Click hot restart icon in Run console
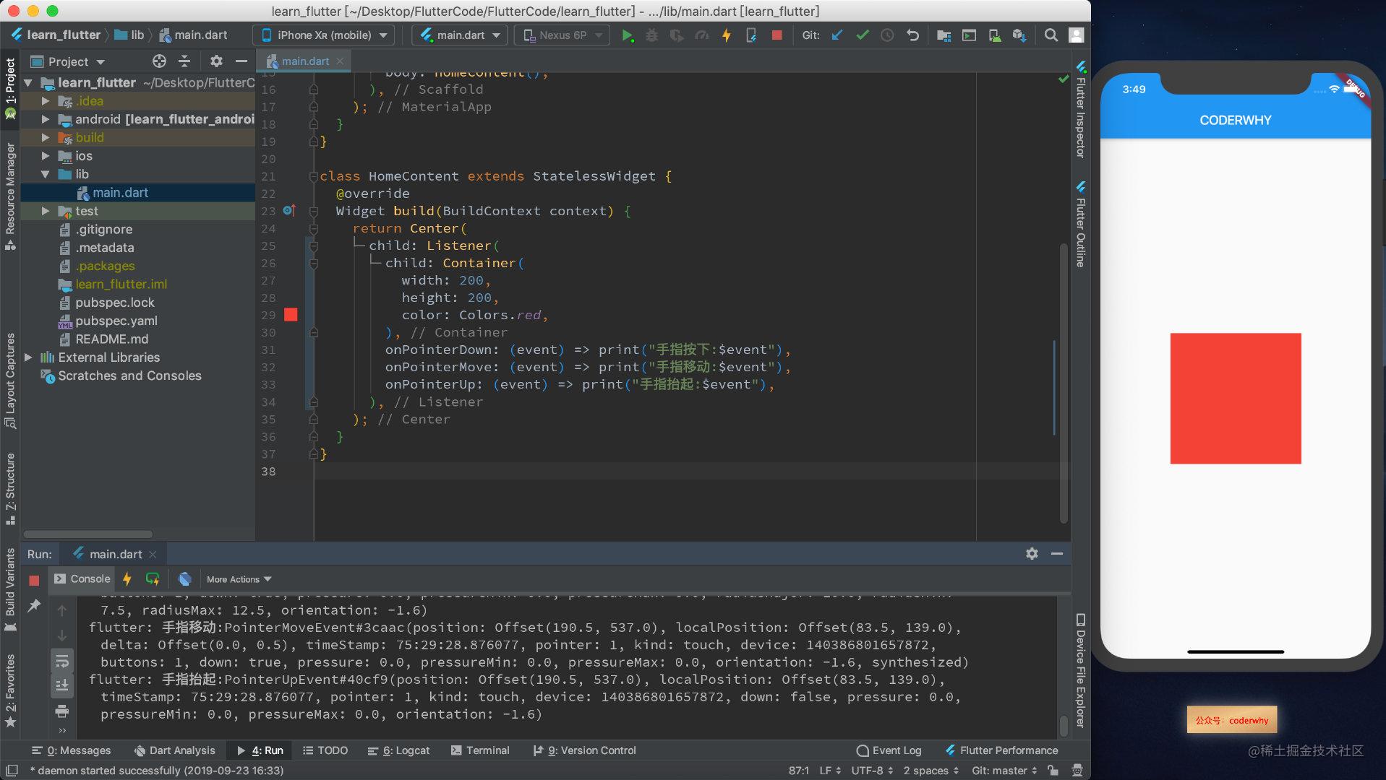Image resolution: width=1386 pixels, height=780 pixels. point(153,579)
